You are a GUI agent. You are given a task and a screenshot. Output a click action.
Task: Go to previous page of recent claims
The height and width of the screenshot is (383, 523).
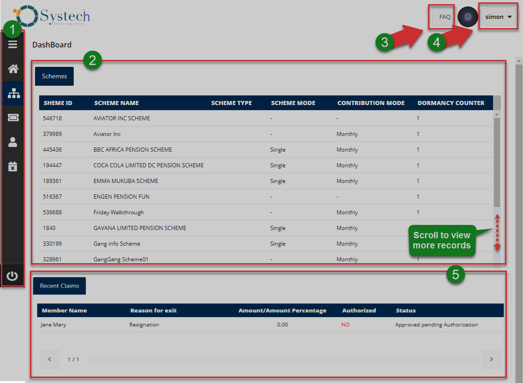pyautogui.click(x=50, y=359)
